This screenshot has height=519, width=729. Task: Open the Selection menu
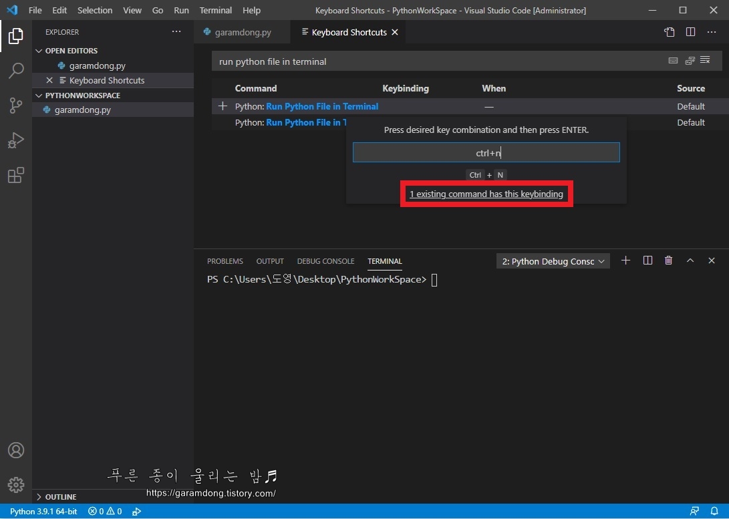(x=95, y=10)
